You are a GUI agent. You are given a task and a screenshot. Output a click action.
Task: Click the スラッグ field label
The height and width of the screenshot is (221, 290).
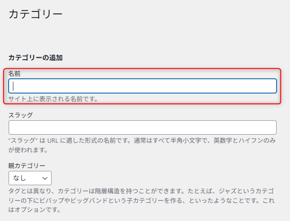(x=21, y=115)
